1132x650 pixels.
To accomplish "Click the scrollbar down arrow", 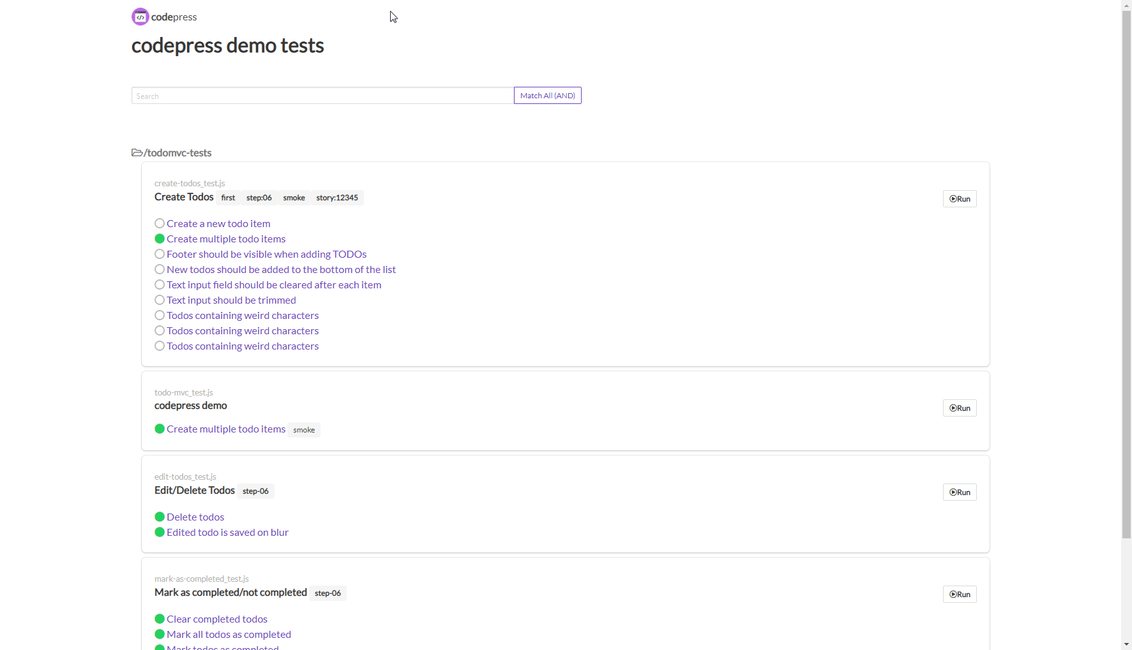I will click(x=1126, y=644).
